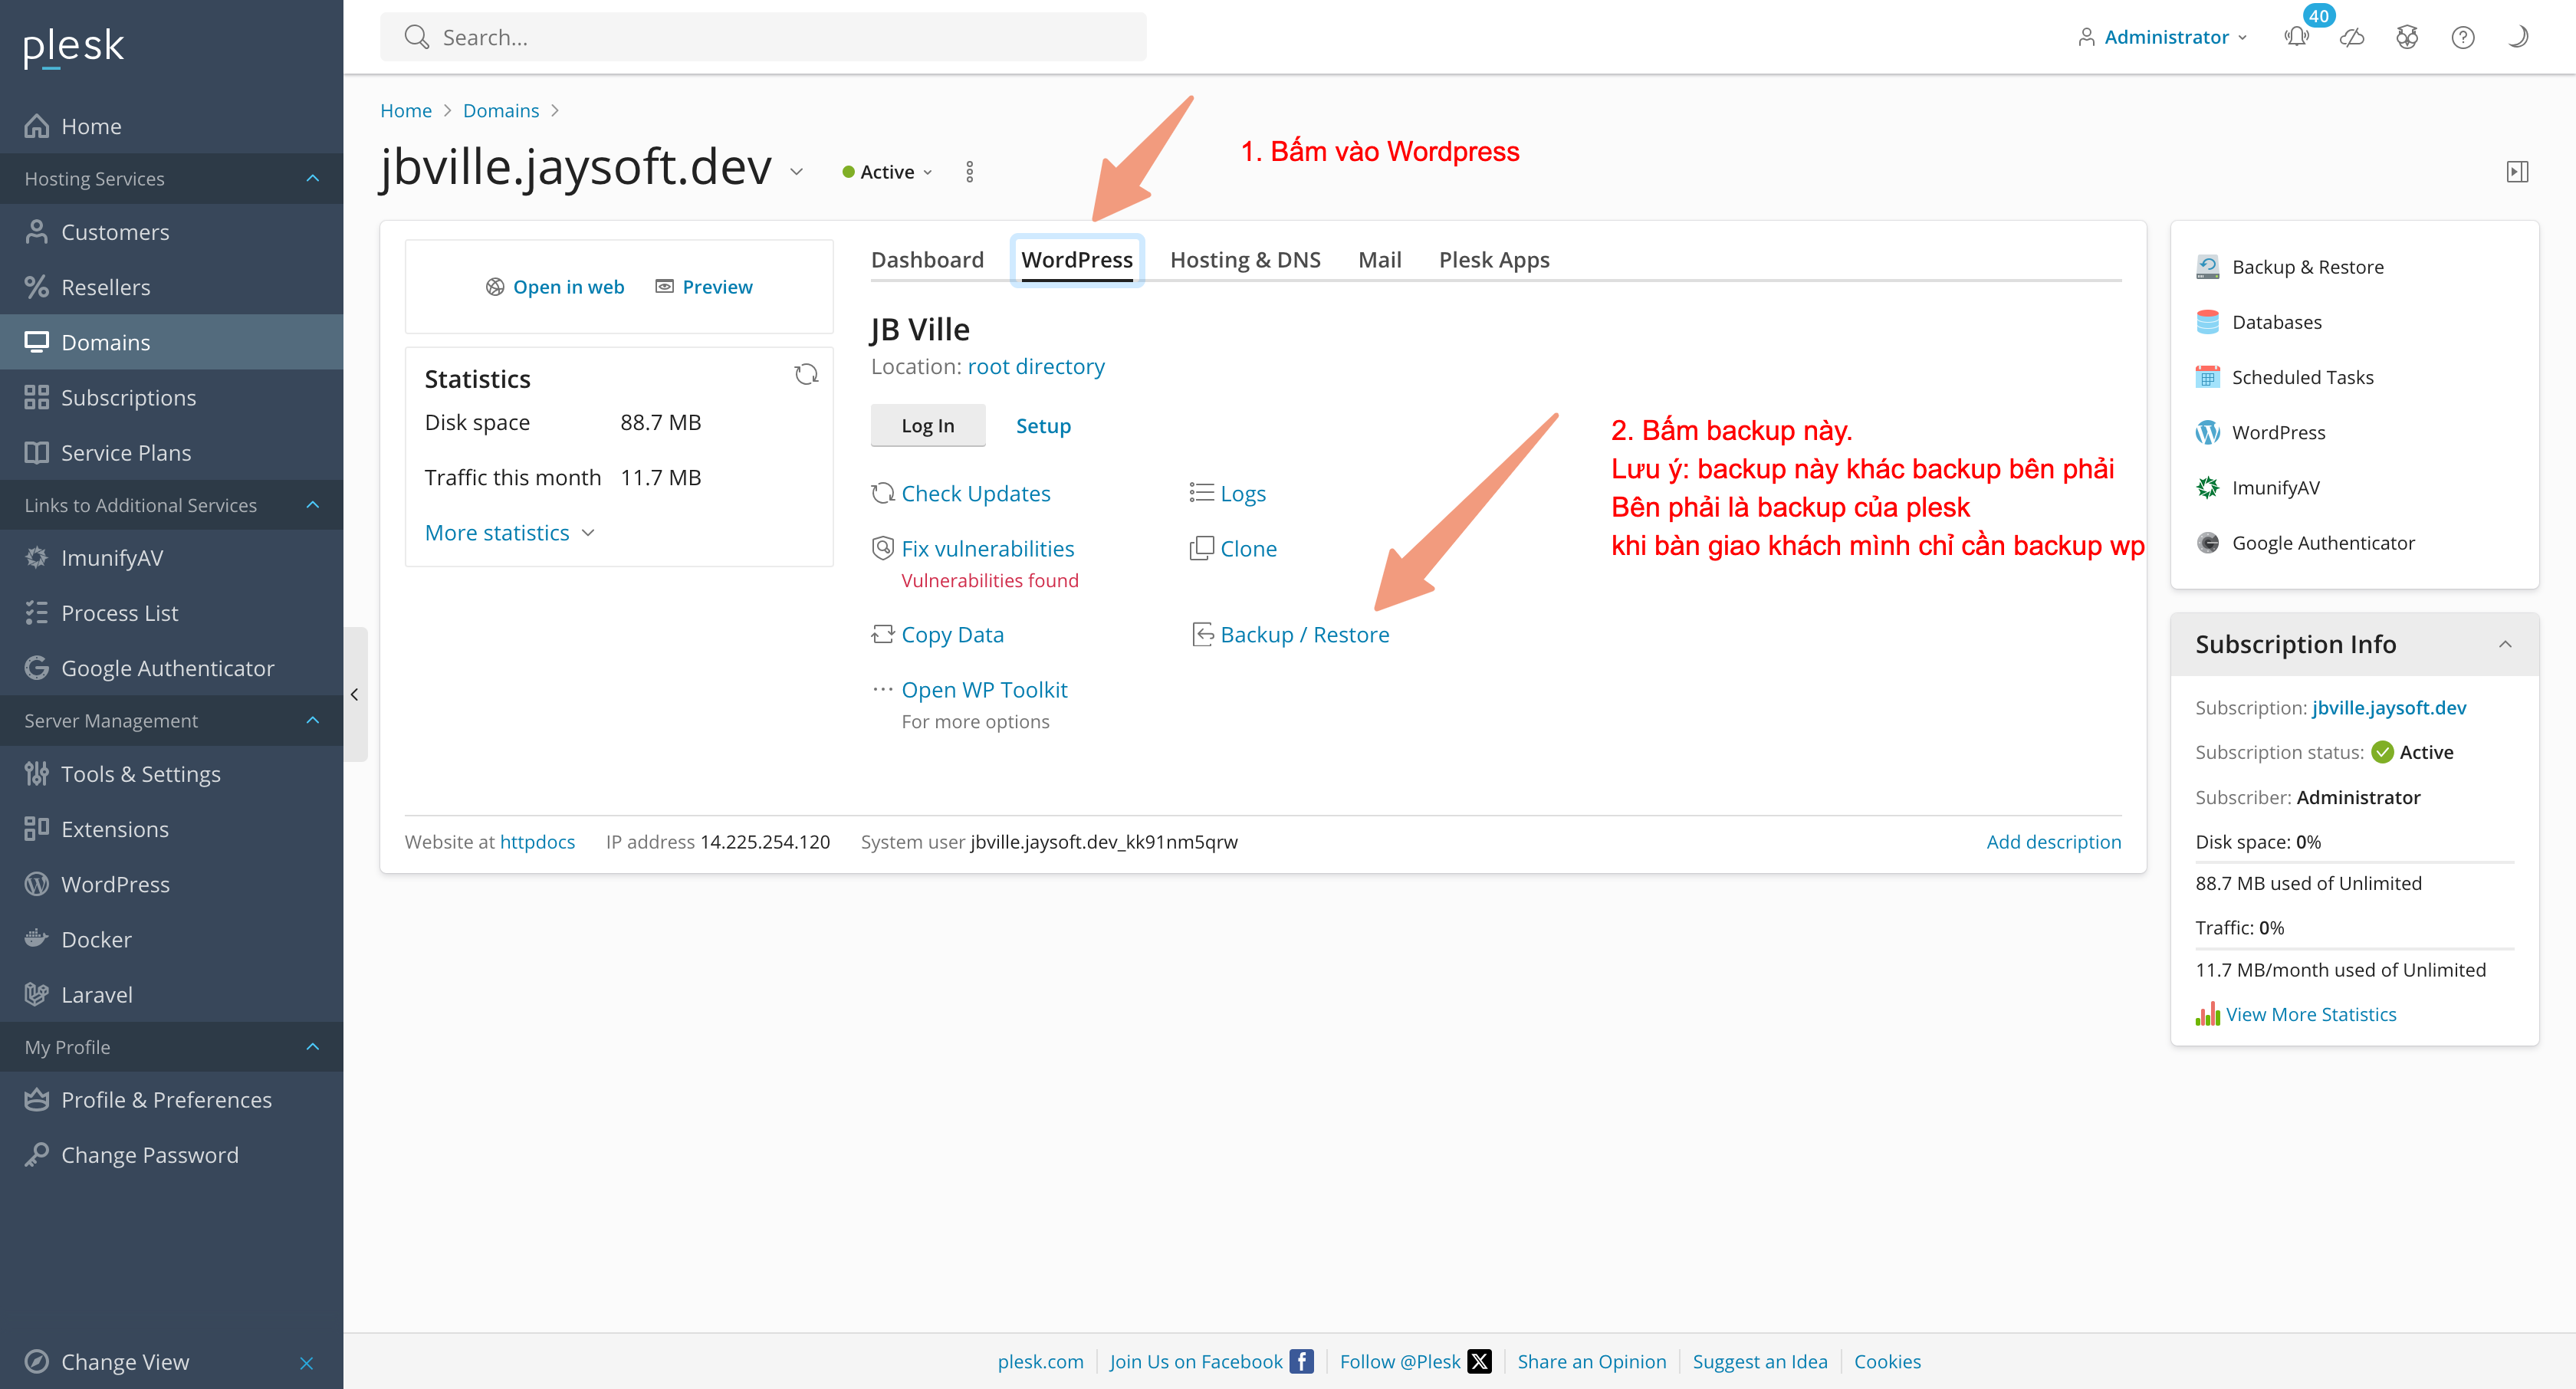
Task: Open the help question mark icon
Action: (2462, 38)
